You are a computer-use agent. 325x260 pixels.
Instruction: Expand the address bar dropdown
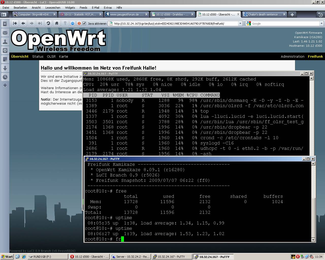pyautogui.click(x=240, y=23)
